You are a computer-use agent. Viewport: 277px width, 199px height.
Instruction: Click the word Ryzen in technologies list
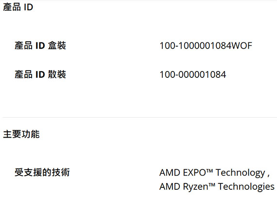point(195,187)
